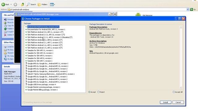Select Google APIs Android API 7 package

[x=47, y=77]
